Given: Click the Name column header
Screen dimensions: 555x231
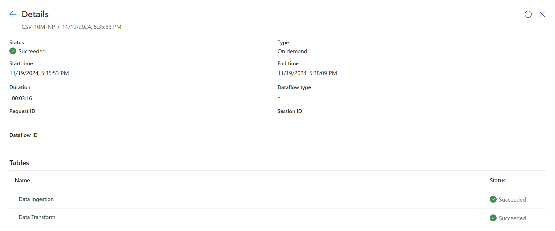Looking at the screenshot, I should click(22, 181).
